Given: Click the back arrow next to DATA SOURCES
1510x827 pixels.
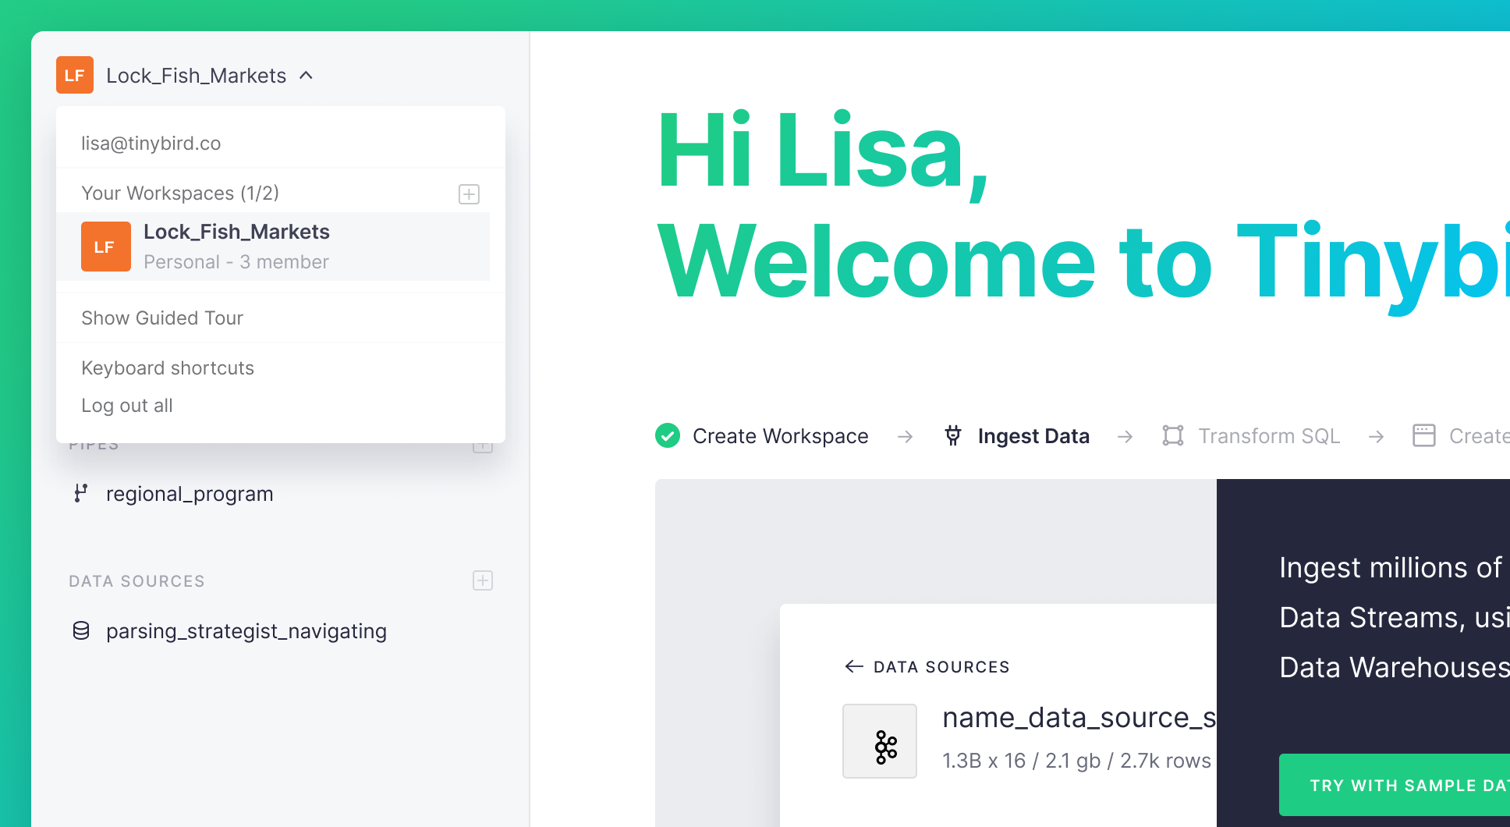Looking at the screenshot, I should [x=854, y=666].
